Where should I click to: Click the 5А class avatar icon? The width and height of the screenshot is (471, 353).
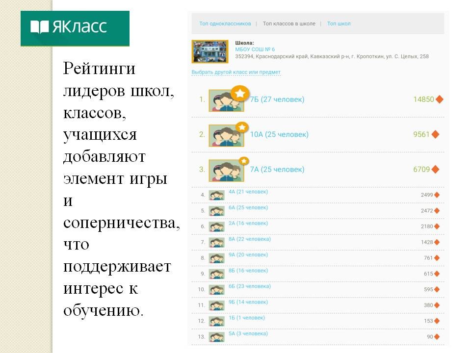pyautogui.click(x=216, y=337)
